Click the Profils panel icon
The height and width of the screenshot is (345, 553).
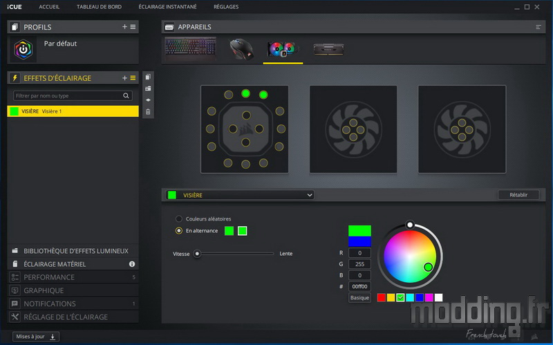[15, 27]
